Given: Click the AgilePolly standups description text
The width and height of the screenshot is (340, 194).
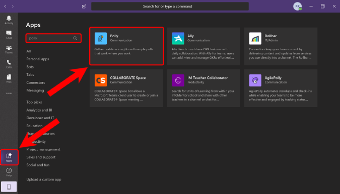Looking at the screenshot, I should pyautogui.click(x=281, y=95).
